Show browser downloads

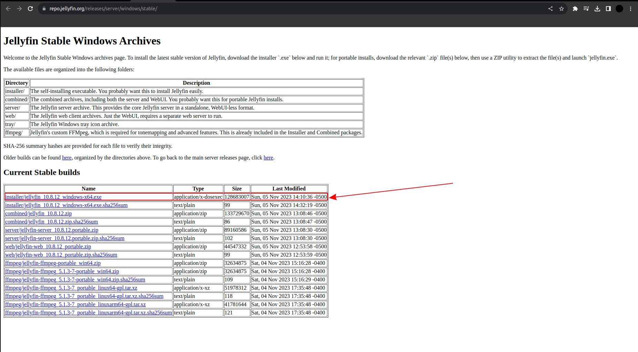[597, 9]
